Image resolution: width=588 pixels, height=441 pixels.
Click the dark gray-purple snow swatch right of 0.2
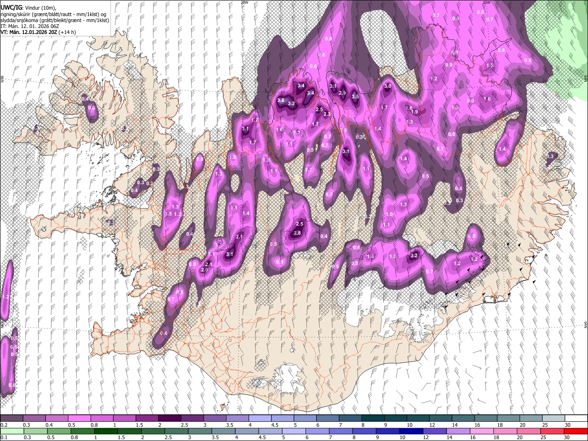[x=11, y=418]
